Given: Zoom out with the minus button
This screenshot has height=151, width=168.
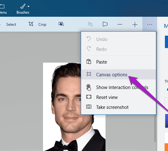Looking at the screenshot, I should 120,24.
